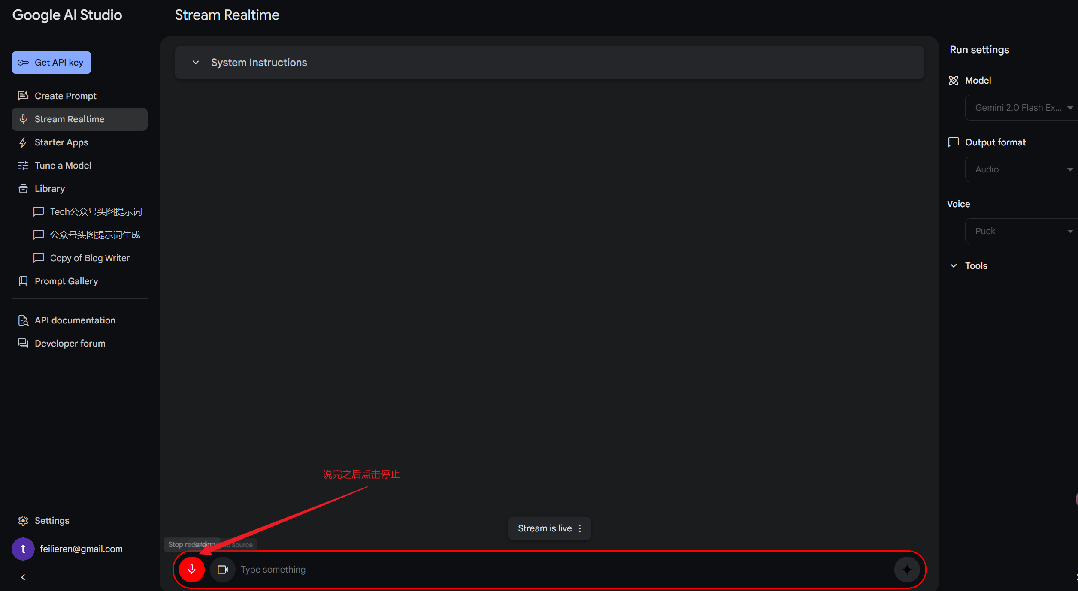The width and height of the screenshot is (1078, 591).
Task: Open Create Prompt in sidebar
Action: [65, 96]
